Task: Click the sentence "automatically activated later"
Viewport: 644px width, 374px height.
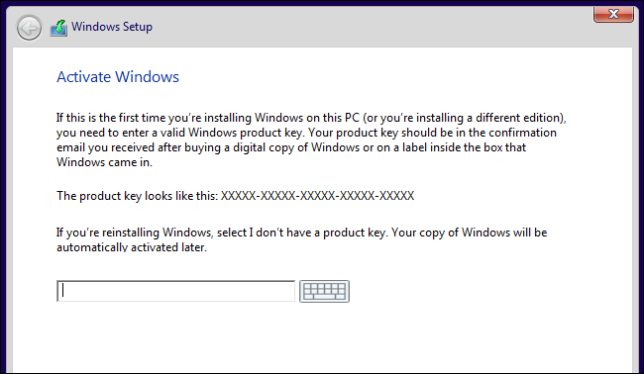Action: tap(132, 247)
